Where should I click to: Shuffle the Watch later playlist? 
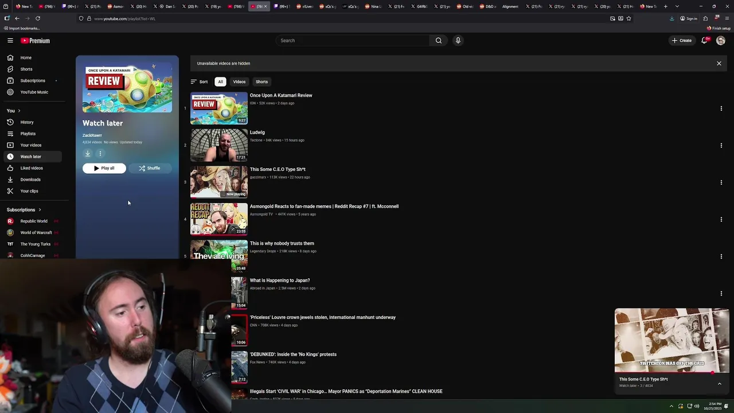tap(149, 168)
